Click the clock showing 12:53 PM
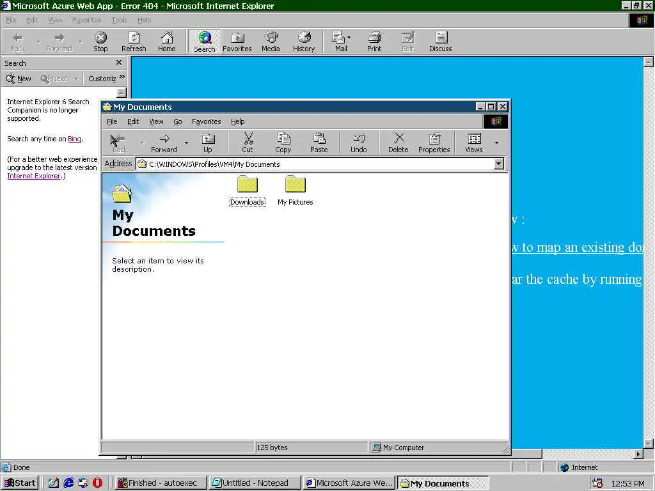The width and height of the screenshot is (655, 491). tap(628, 483)
